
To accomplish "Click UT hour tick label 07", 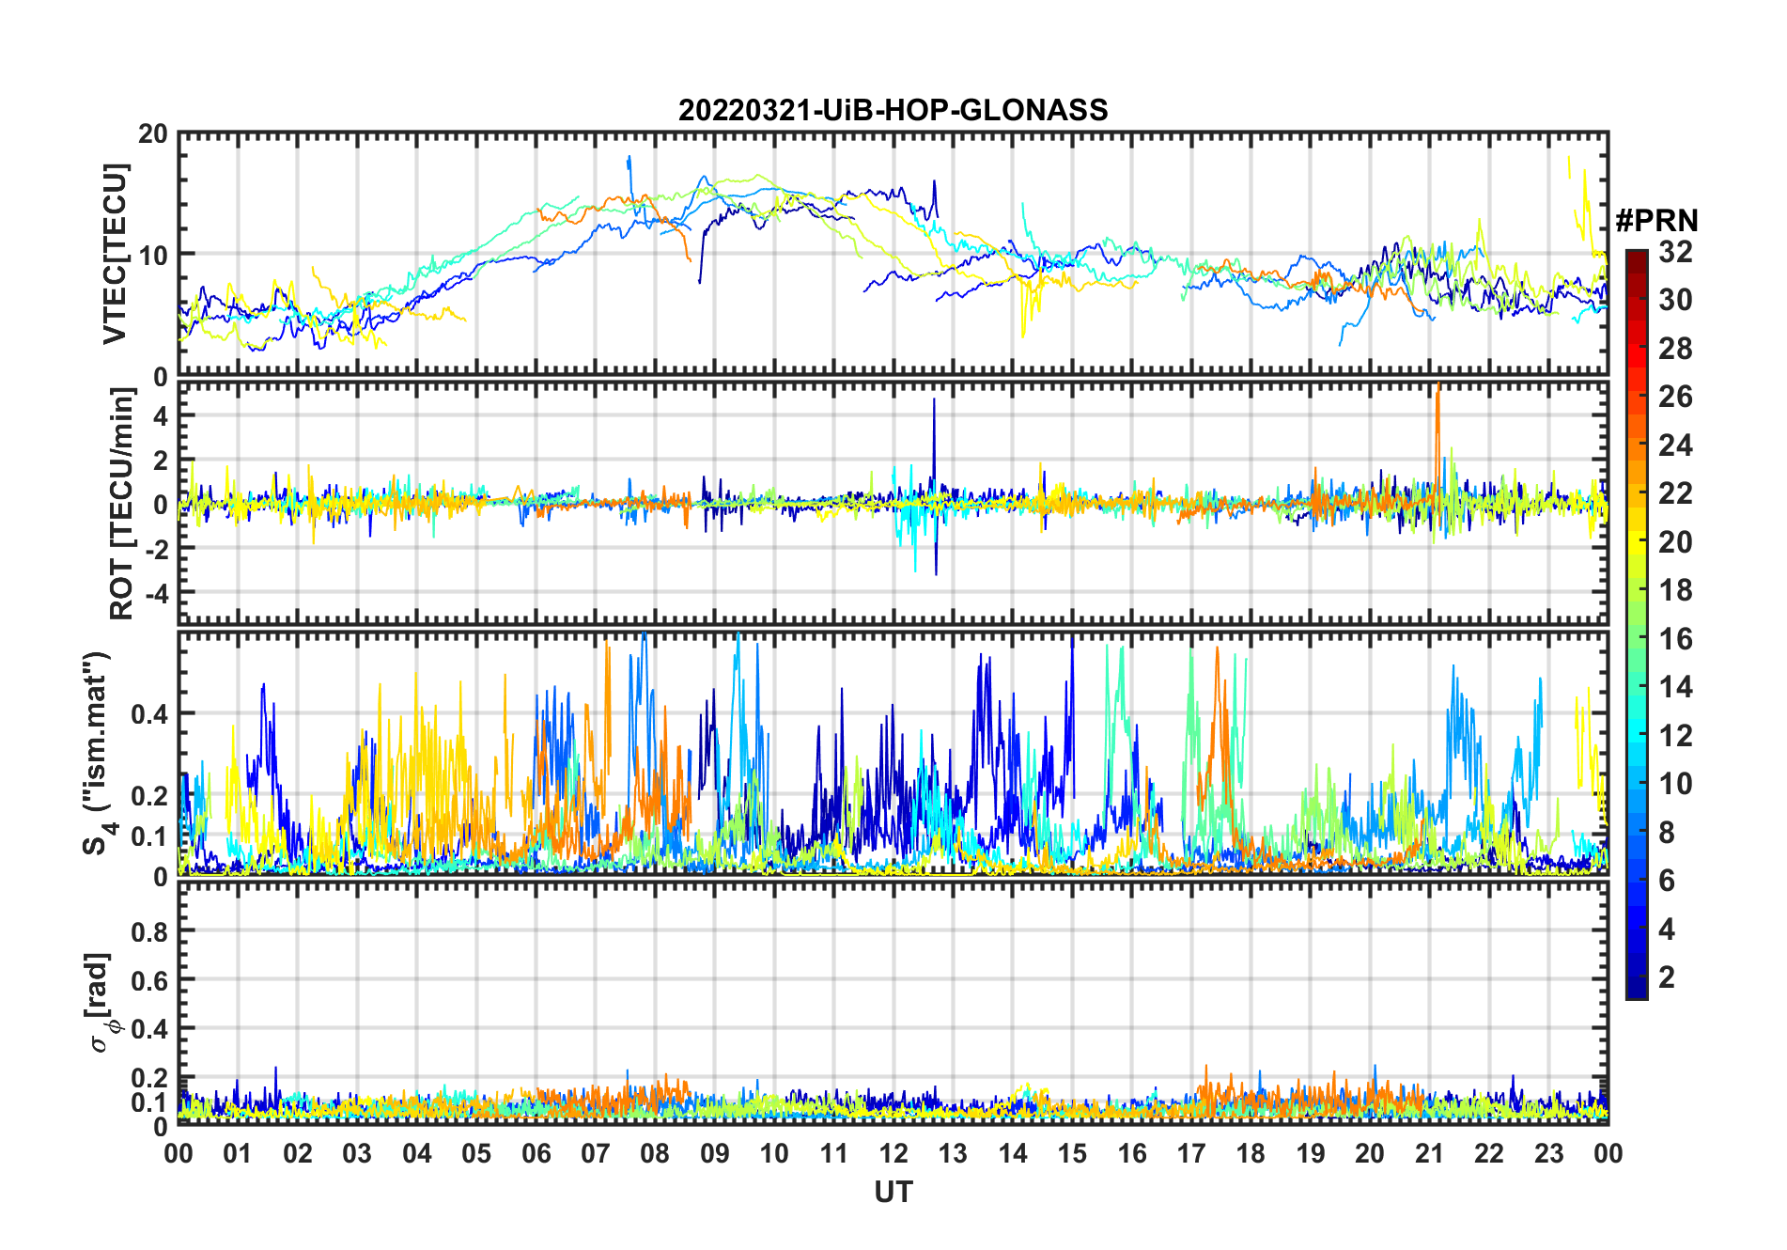I will click(596, 1153).
